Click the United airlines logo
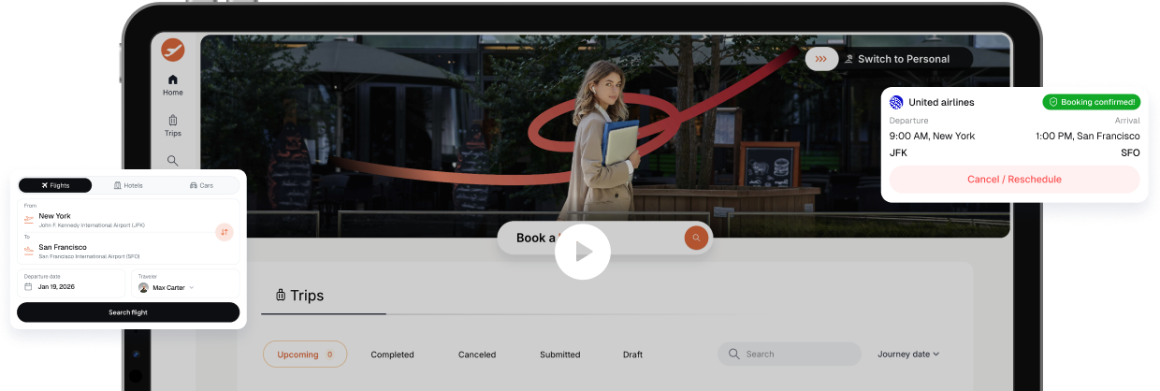The image size is (1160, 391). tap(896, 102)
